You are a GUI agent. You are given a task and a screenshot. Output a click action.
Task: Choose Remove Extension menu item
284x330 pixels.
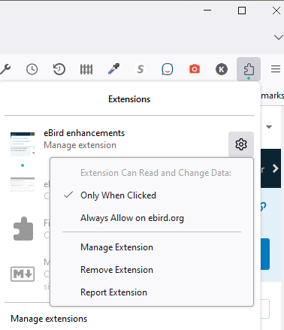click(x=152, y=270)
